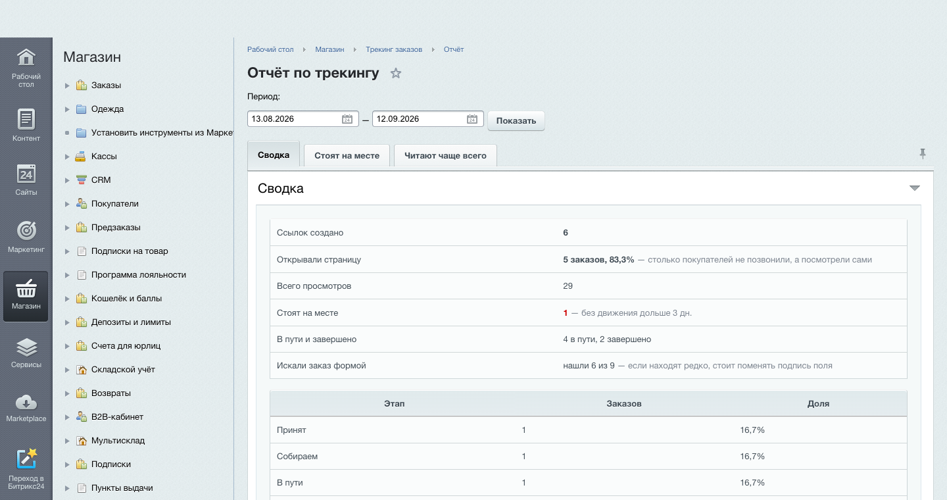
Task: Open Счета для юрлиц menu item
Action: click(x=126, y=346)
